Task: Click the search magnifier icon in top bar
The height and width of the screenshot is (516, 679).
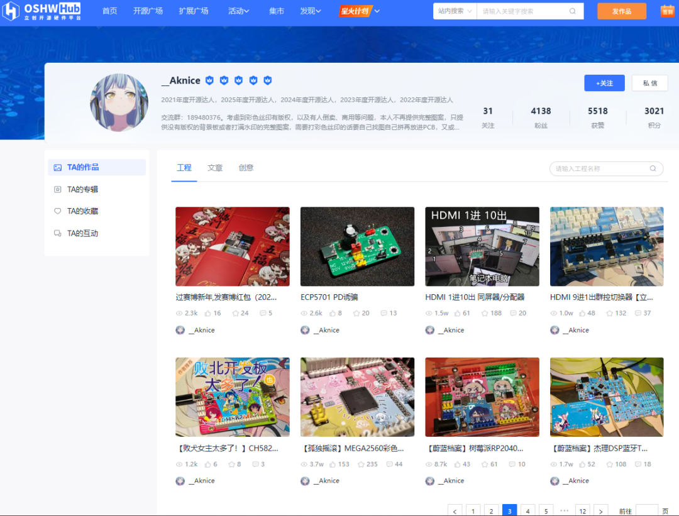Action: [573, 11]
